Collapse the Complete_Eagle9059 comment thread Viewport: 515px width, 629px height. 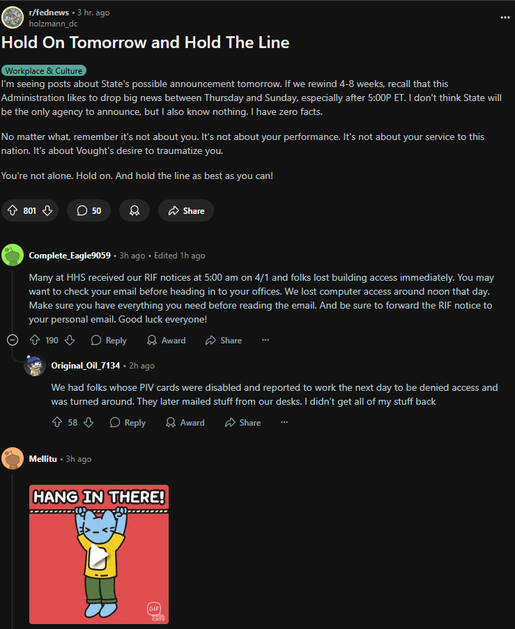coord(13,340)
